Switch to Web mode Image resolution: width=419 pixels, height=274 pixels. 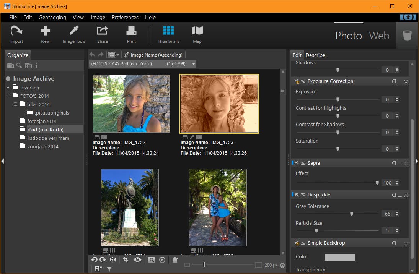(379, 36)
